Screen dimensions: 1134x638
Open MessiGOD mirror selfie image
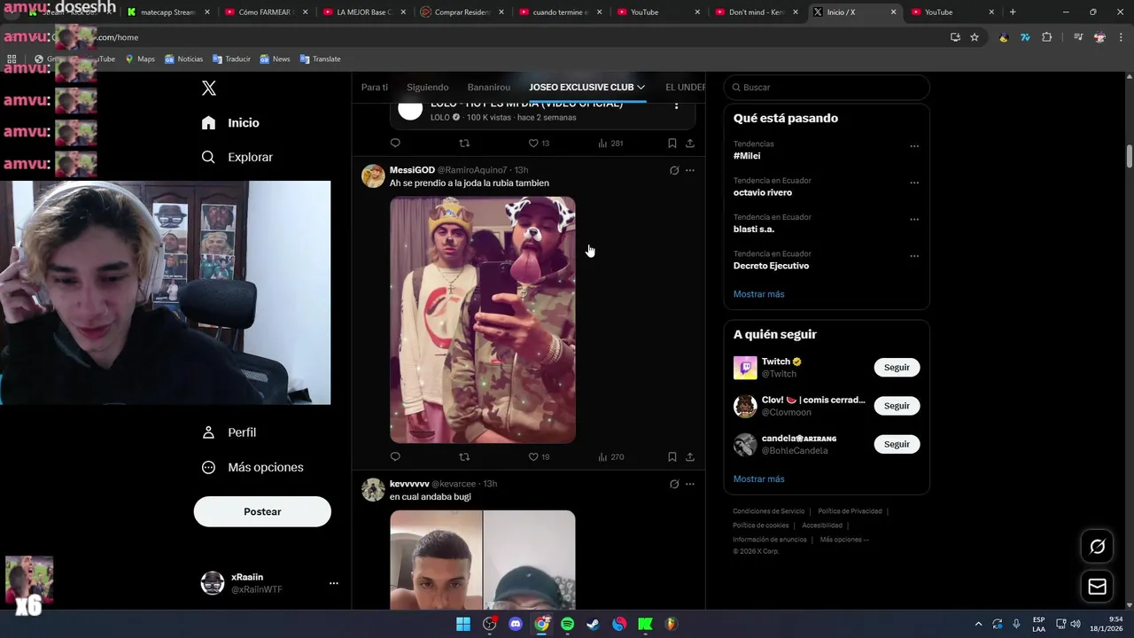[483, 320]
